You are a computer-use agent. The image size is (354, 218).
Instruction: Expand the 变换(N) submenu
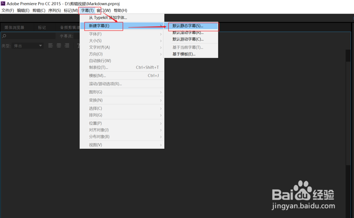pos(122,100)
